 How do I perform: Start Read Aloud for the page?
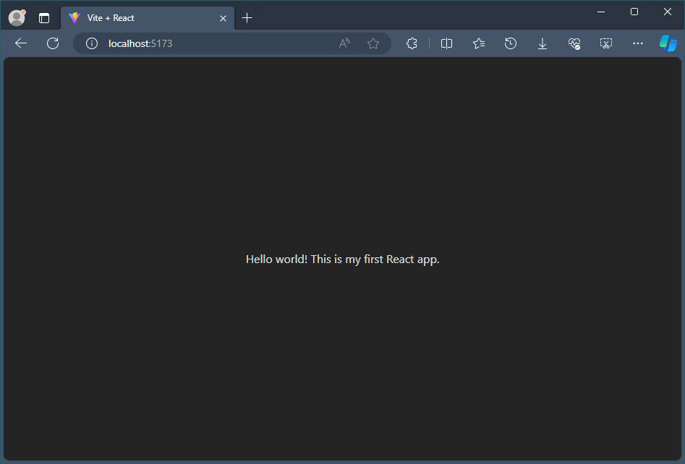(344, 43)
